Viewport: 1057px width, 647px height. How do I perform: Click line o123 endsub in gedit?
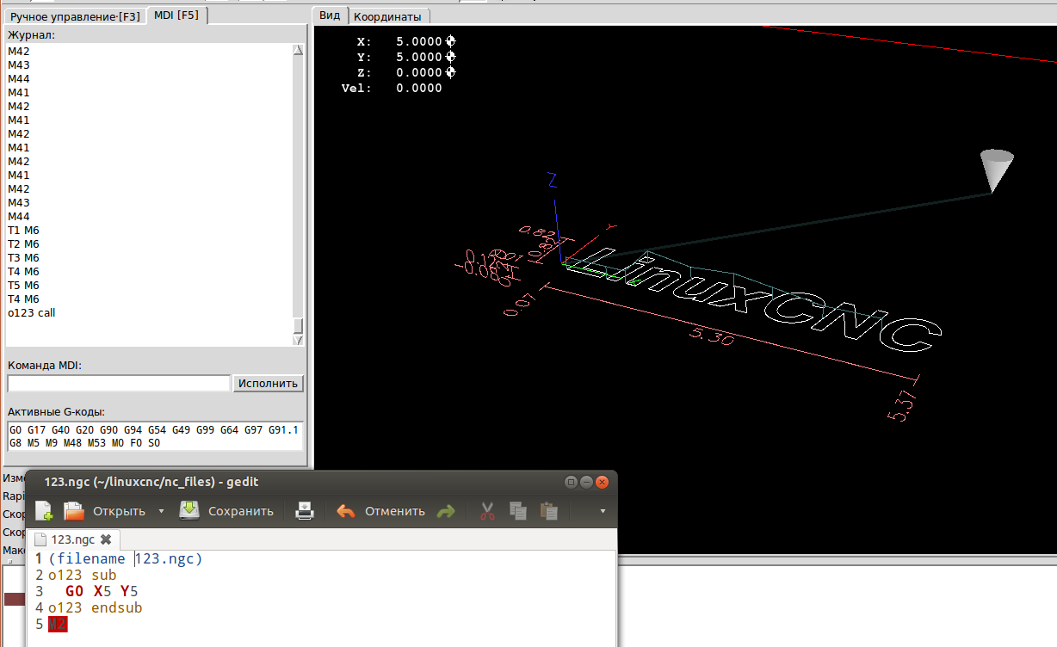tap(95, 608)
